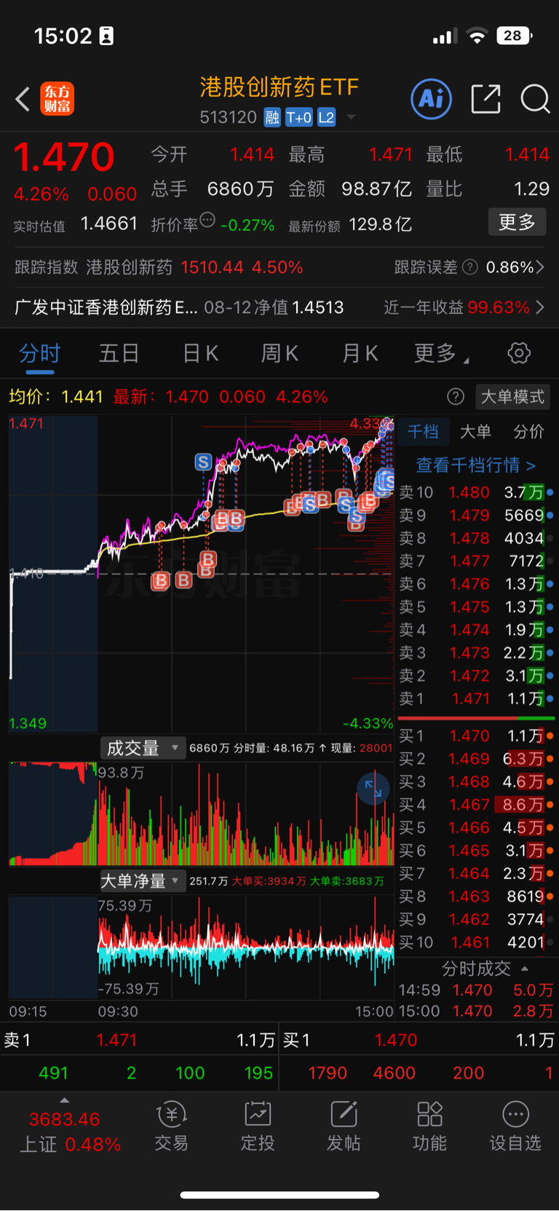
Task: Open the search magnifier icon
Action: pyautogui.click(x=535, y=99)
